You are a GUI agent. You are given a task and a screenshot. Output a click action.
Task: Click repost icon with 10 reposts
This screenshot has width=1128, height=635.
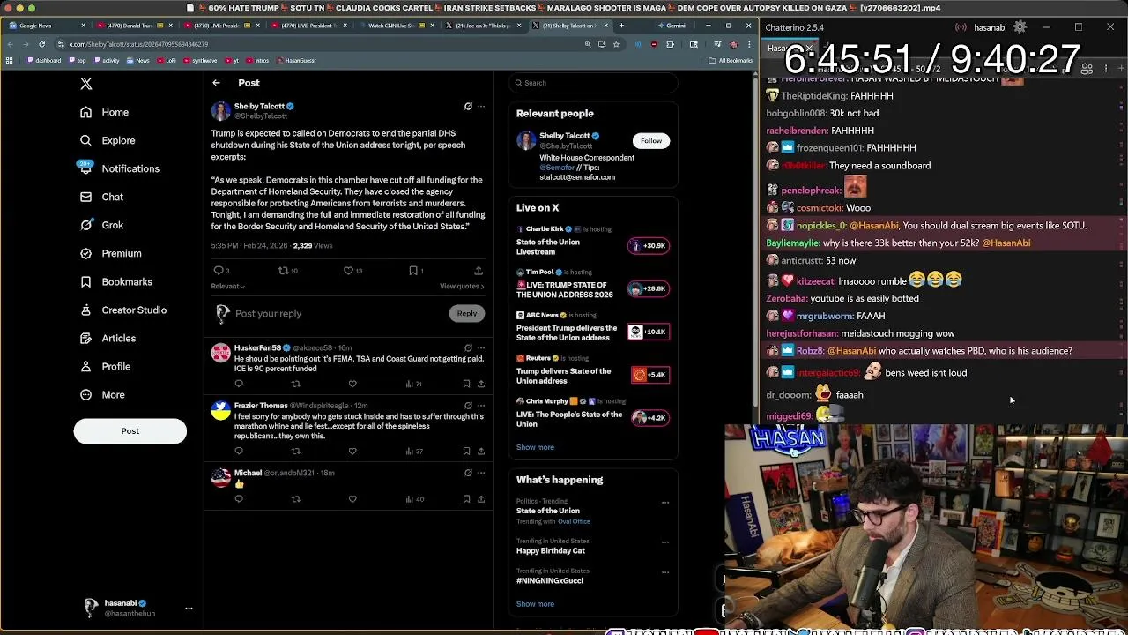click(288, 271)
